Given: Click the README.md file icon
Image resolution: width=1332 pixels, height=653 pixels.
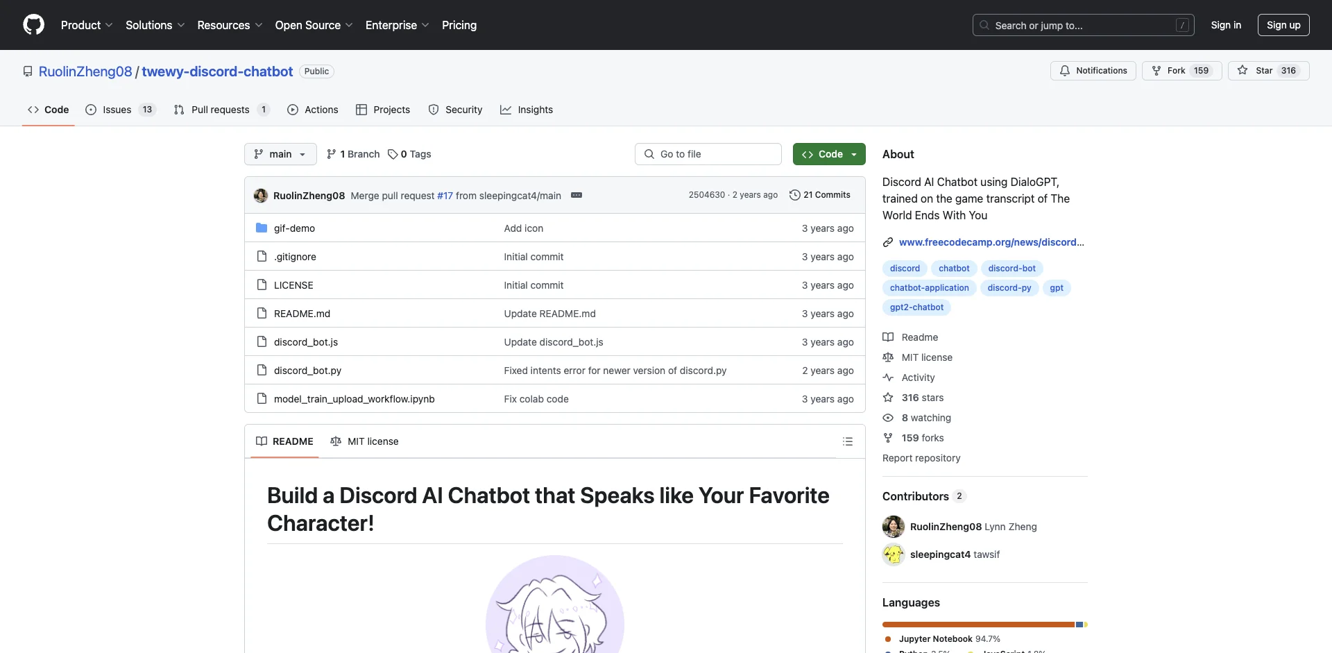Looking at the screenshot, I should [262, 313].
